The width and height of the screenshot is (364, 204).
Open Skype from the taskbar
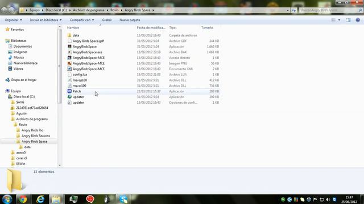(123, 199)
